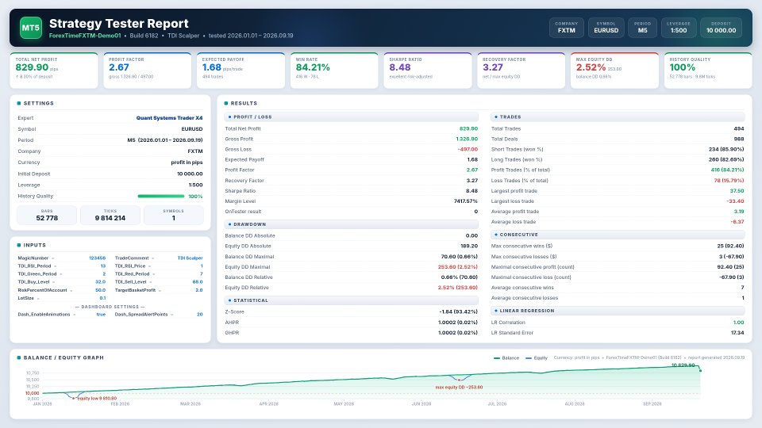
Task: Click the Short Trades value 234 (85.90%)
Action: (x=726, y=150)
